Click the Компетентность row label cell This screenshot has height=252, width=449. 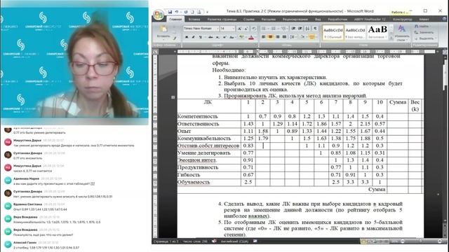pos(209,117)
